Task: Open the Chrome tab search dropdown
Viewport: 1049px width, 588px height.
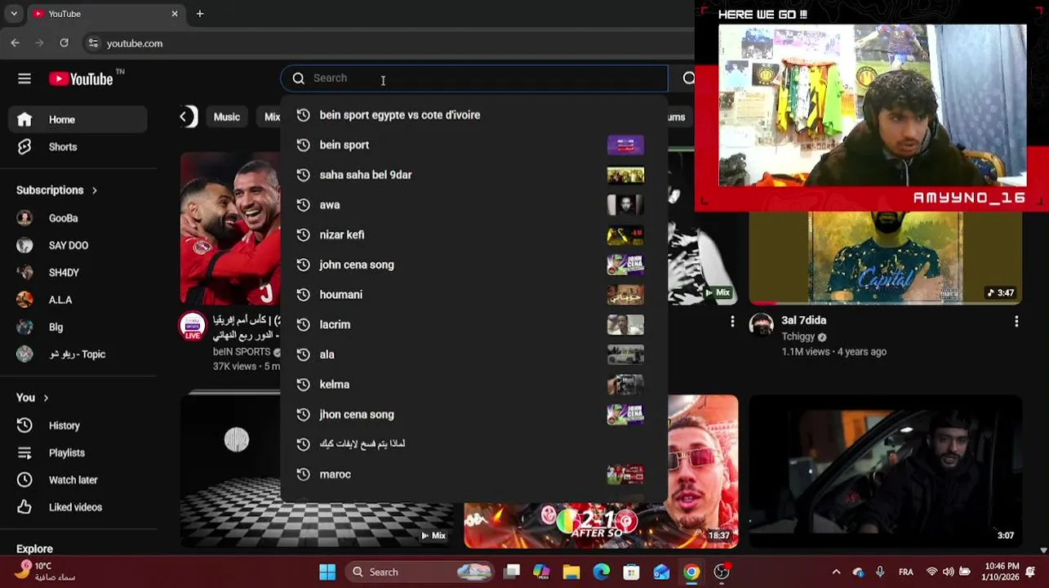Action: [13, 14]
